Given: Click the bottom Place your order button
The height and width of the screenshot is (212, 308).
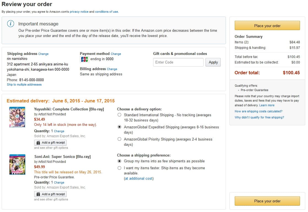Looking at the screenshot, I should 267,201.
